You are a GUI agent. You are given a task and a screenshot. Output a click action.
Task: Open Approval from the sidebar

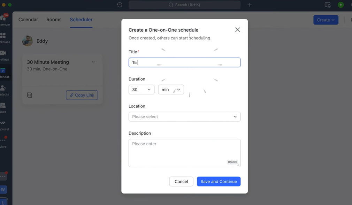(3, 124)
